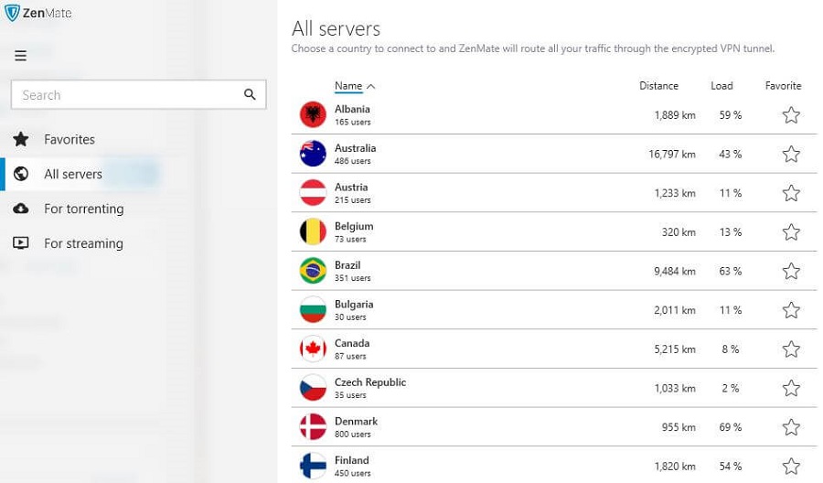Select the Czech Republic server name

click(x=370, y=382)
